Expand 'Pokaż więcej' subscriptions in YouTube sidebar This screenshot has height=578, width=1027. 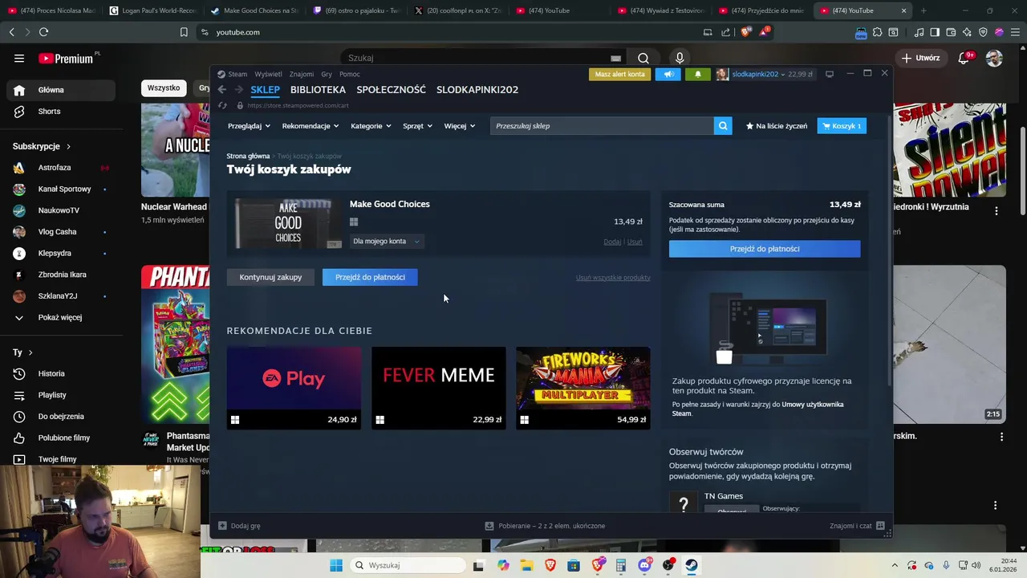pos(60,317)
